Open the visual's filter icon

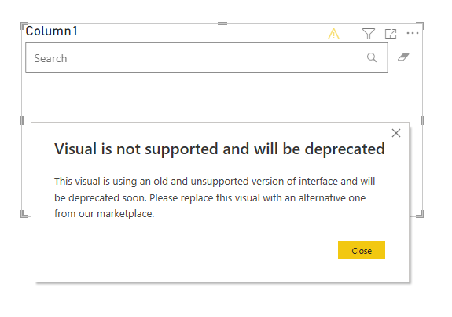point(369,34)
